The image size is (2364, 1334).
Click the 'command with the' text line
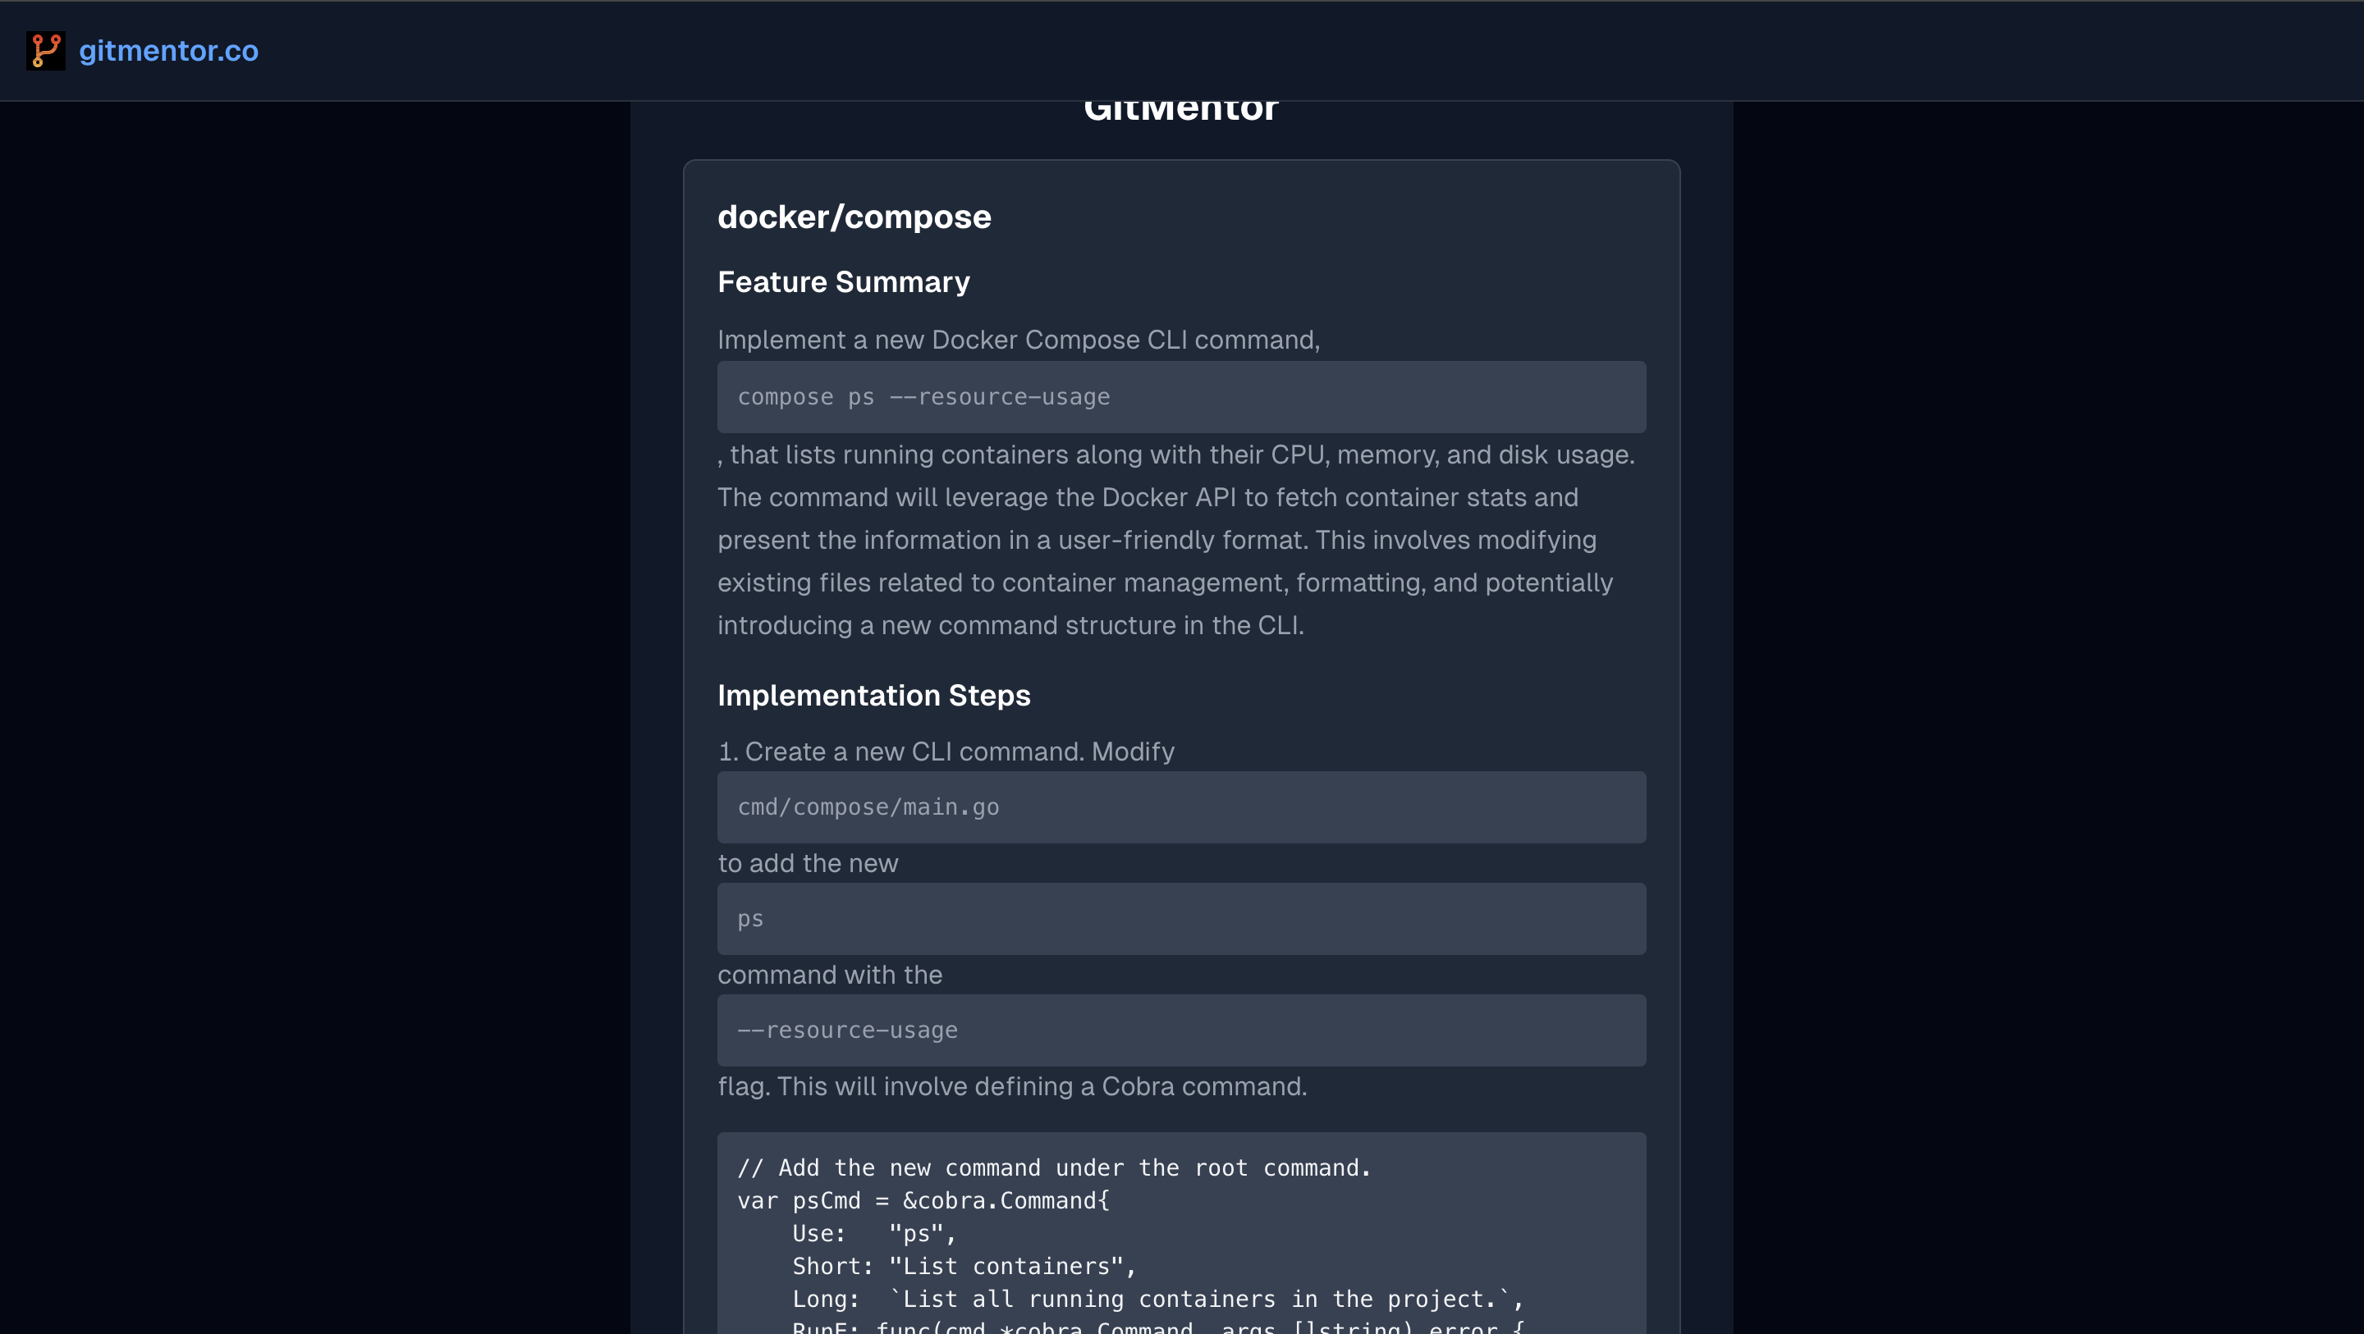[829, 975]
